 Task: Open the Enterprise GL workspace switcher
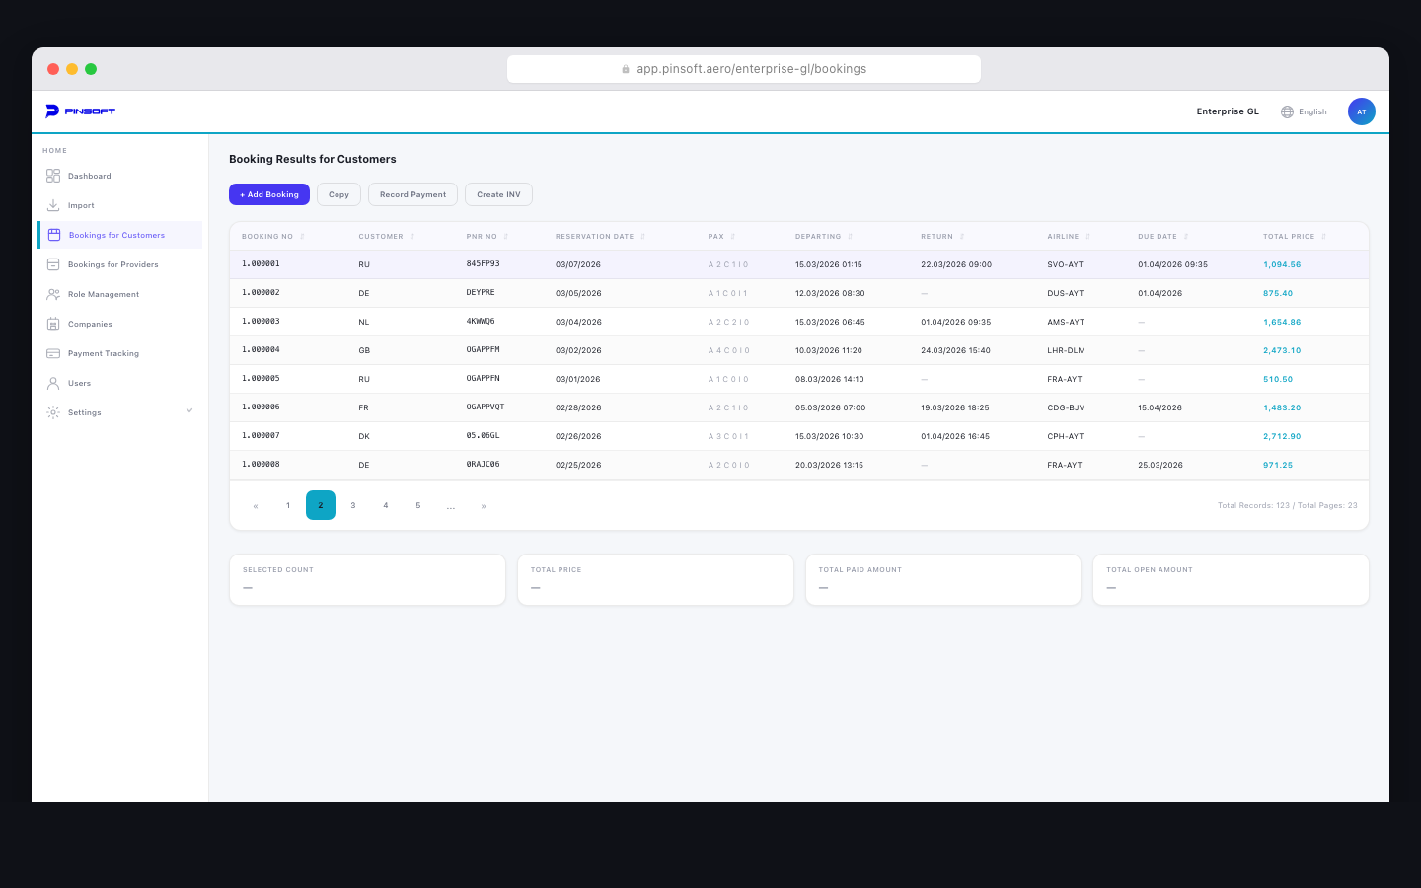point(1227,111)
